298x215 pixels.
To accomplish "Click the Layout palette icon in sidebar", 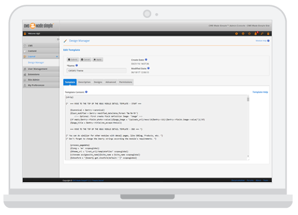I will pyautogui.click(x=25, y=57).
